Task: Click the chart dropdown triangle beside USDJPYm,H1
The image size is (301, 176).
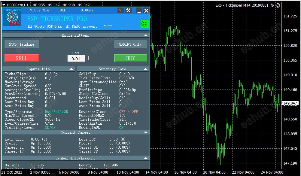Action: 4,5
